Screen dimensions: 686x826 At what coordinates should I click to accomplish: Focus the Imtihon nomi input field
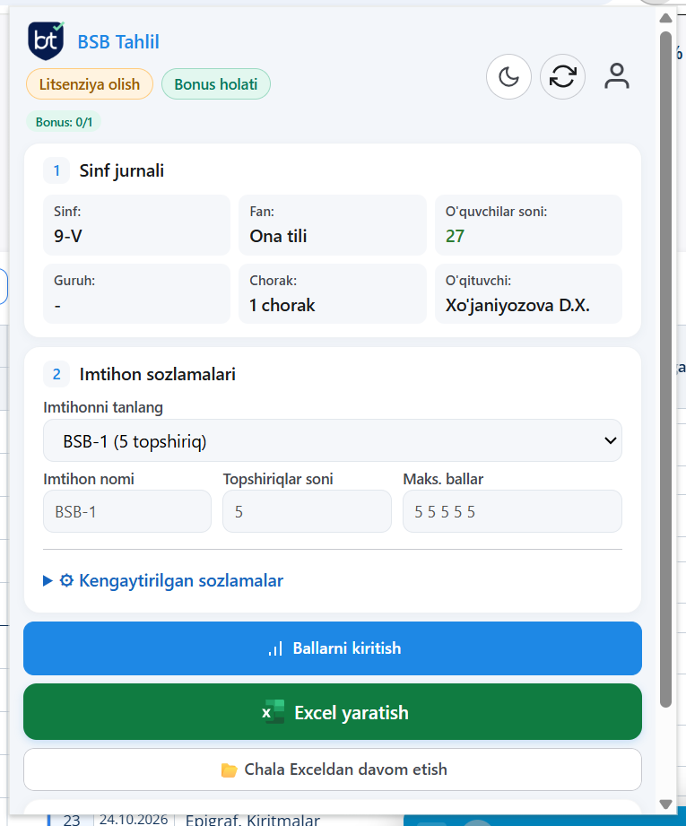tap(127, 511)
